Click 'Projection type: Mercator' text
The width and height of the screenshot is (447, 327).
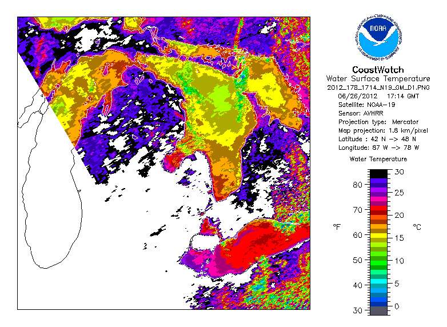pos(378,122)
